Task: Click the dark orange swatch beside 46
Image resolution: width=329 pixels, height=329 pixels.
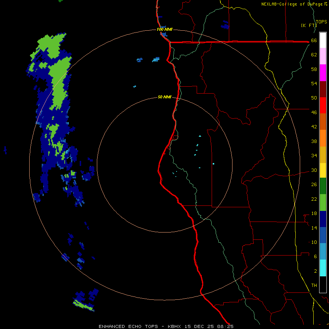Action: pyautogui.click(x=323, y=121)
